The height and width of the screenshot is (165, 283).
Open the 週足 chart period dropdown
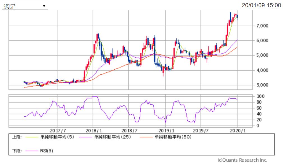coord(25,6)
